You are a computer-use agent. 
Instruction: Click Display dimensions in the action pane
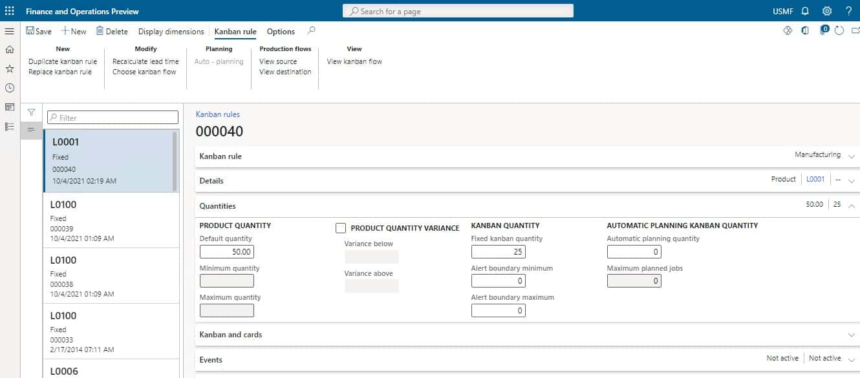[x=171, y=32]
